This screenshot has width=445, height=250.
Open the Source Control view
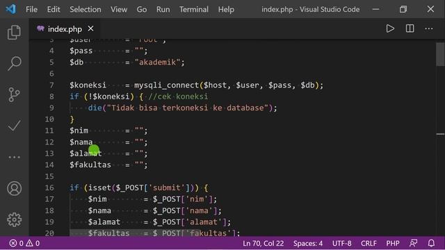click(x=14, y=94)
